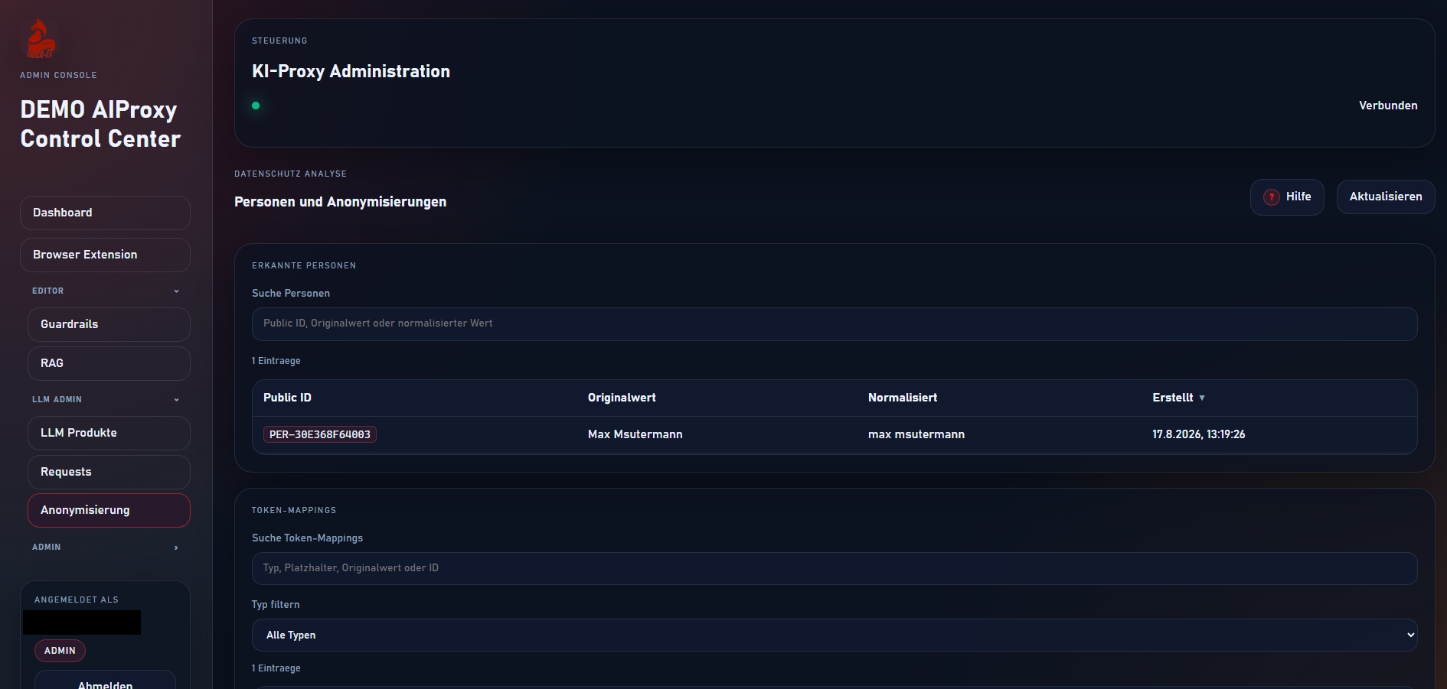Collapse the LLM ADMIN sidebar group
Viewport: 1447px width, 689px height.
(x=105, y=399)
